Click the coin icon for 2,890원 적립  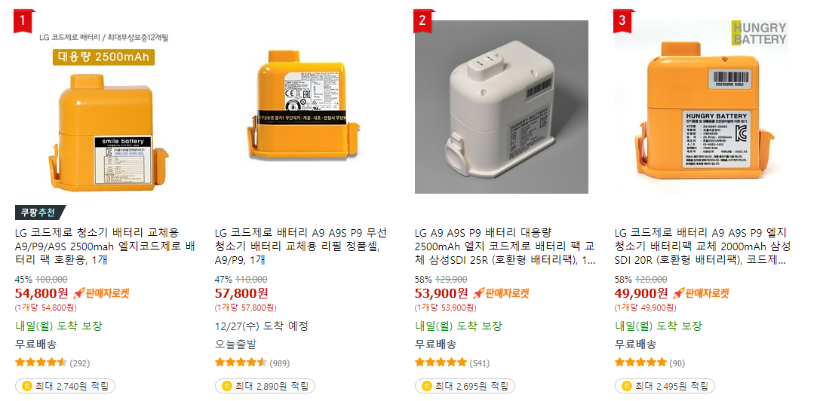[226, 387]
